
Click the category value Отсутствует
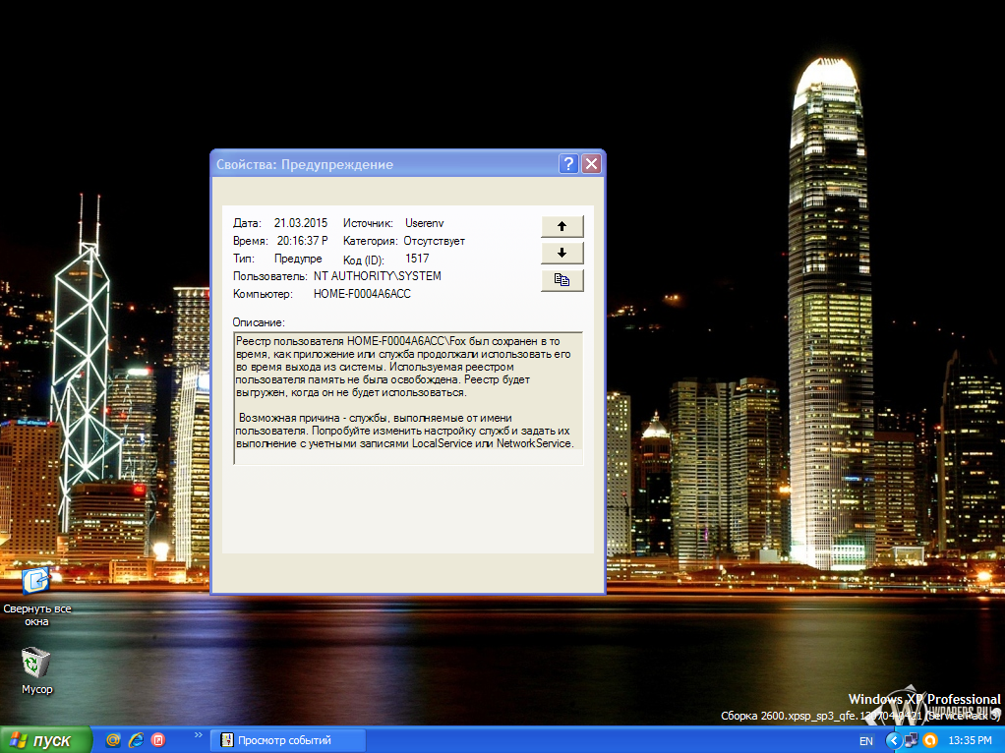tap(434, 242)
